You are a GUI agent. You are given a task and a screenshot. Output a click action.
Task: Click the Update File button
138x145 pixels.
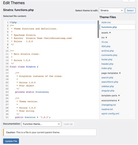pyautogui.click(x=11, y=141)
